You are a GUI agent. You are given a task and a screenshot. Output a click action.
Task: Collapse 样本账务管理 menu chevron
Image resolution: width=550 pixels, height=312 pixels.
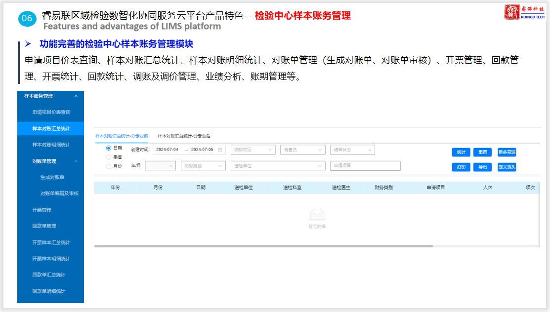point(76,96)
